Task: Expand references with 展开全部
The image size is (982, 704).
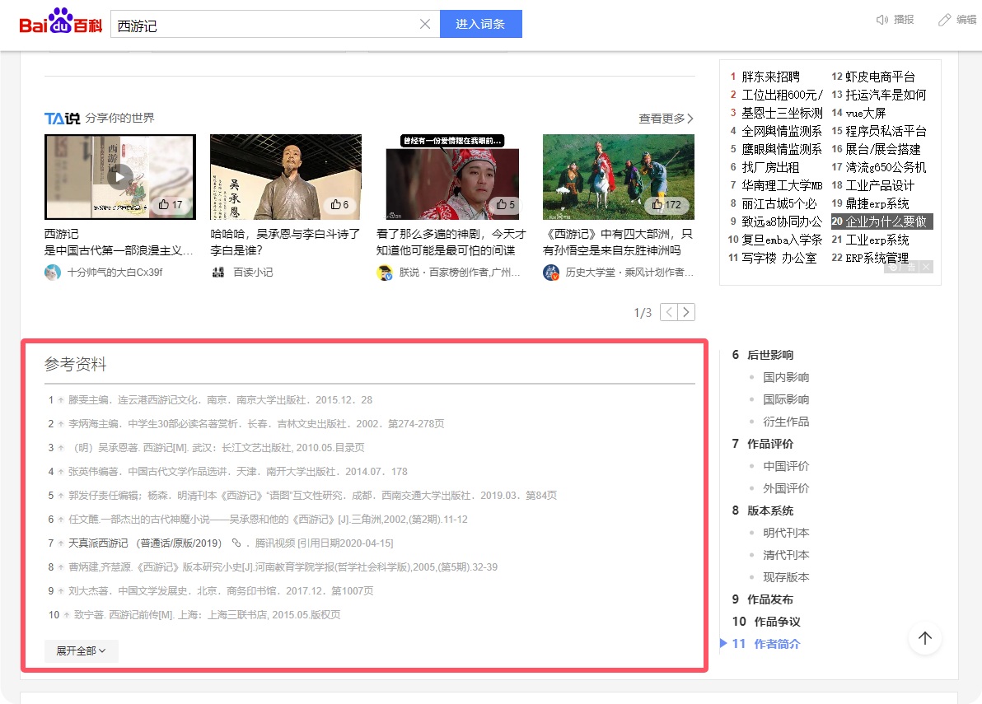Action: 81,650
